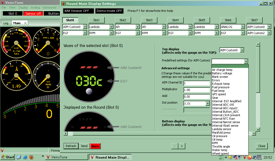Switch to the Log tab

pos(6,23)
